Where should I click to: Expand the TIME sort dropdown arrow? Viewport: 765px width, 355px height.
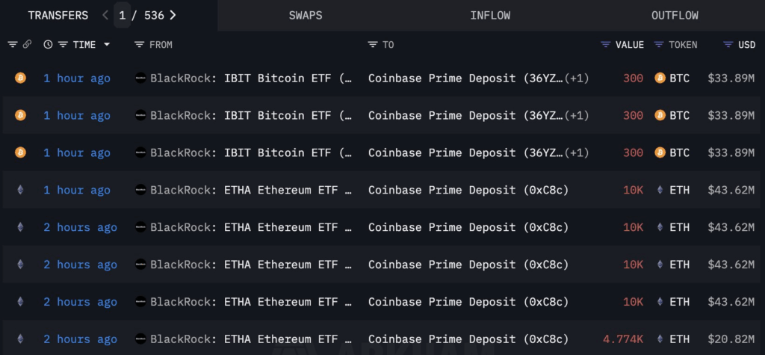pyautogui.click(x=107, y=45)
